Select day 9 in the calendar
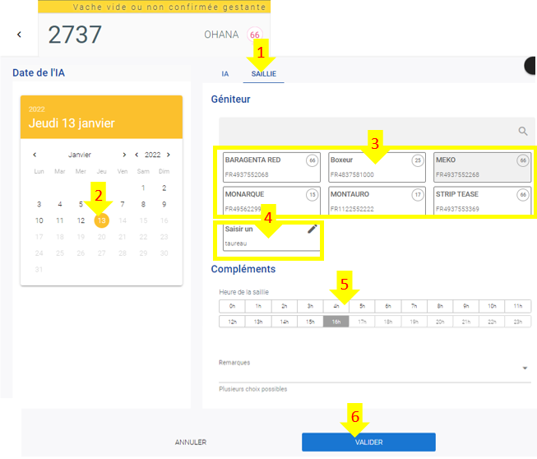The width and height of the screenshot is (537, 459). click(x=164, y=204)
